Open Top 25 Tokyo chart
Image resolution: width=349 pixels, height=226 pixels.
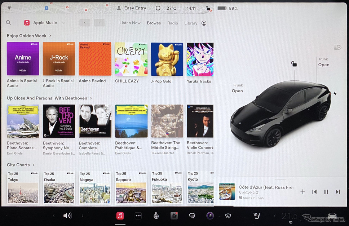click(23, 187)
